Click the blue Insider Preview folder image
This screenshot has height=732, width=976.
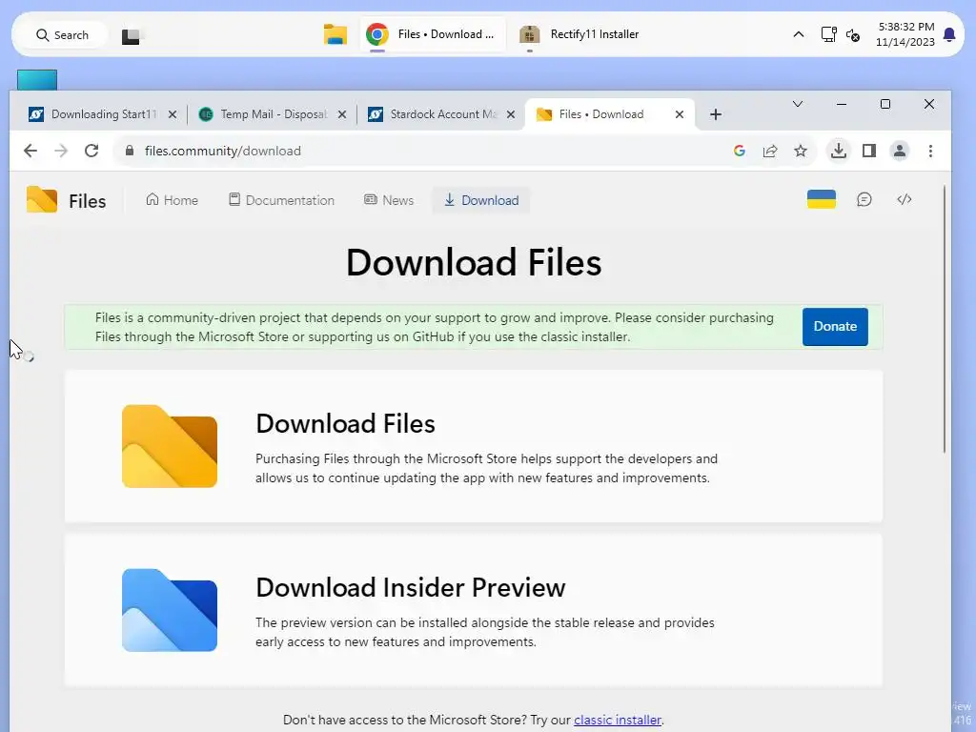pos(170,610)
